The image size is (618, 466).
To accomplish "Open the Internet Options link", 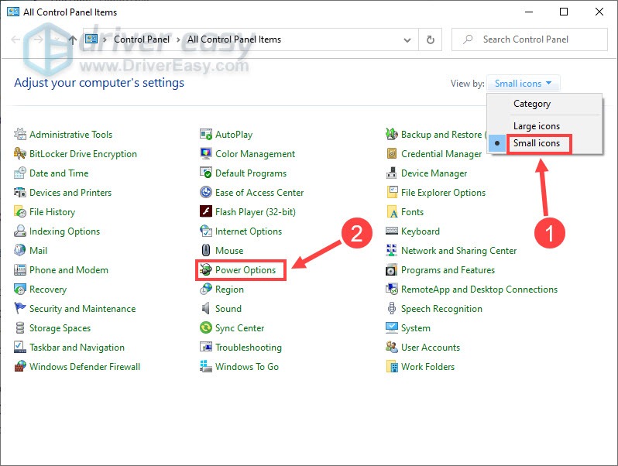I will pos(249,231).
